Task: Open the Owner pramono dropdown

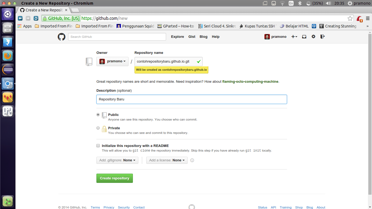Action: (x=112, y=61)
